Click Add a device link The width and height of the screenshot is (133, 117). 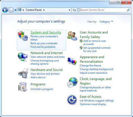(38, 77)
